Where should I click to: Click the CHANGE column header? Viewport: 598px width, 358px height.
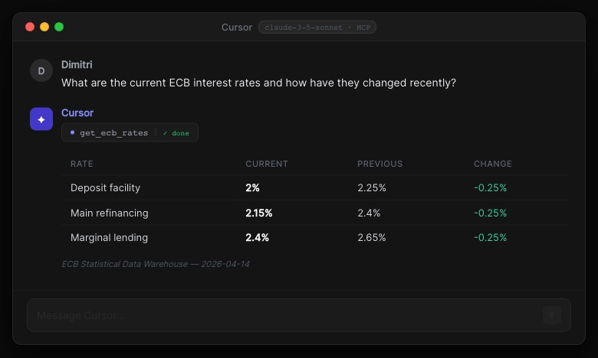click(492, 164)
